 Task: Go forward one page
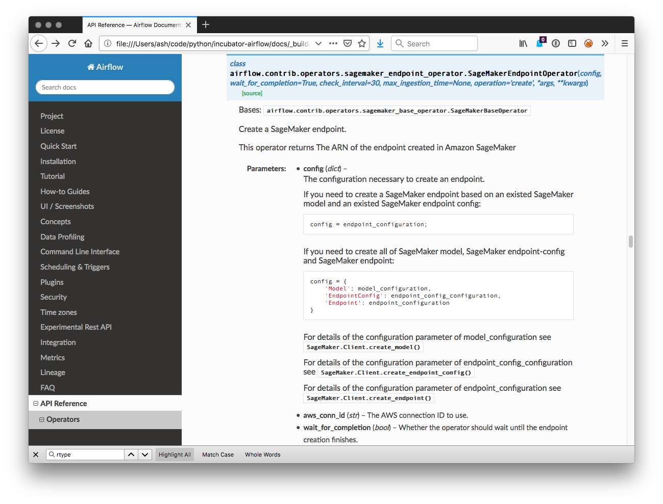tap(56, 43)
